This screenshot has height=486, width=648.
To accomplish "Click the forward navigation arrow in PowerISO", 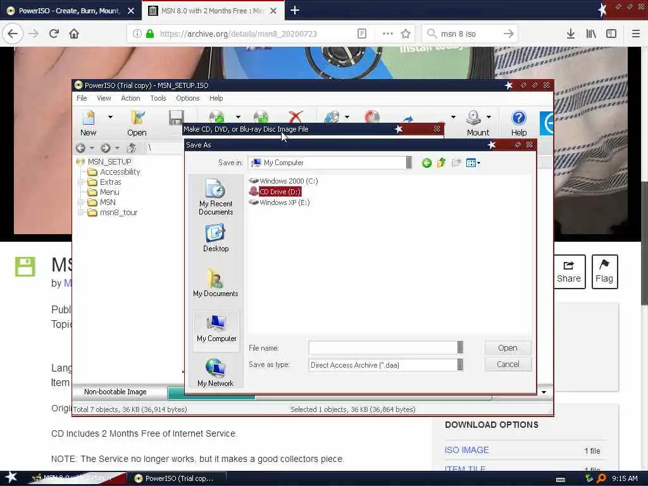I will coord(106,147).
